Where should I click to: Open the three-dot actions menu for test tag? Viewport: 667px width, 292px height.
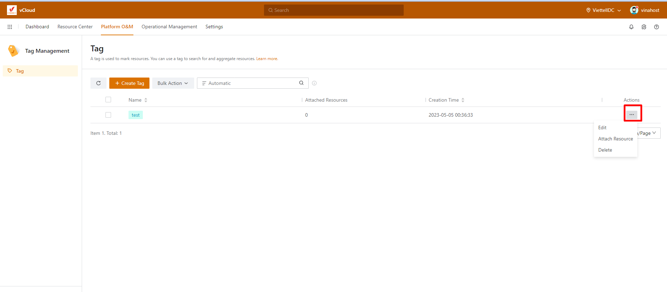[x=631, y=115]
